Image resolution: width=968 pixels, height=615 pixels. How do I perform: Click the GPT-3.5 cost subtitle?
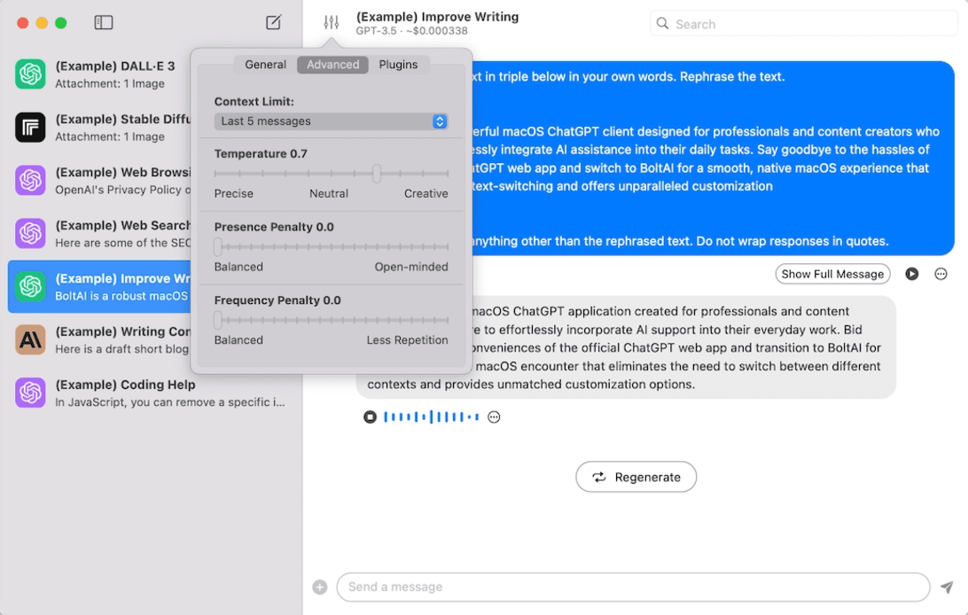[x=412, y=31]
